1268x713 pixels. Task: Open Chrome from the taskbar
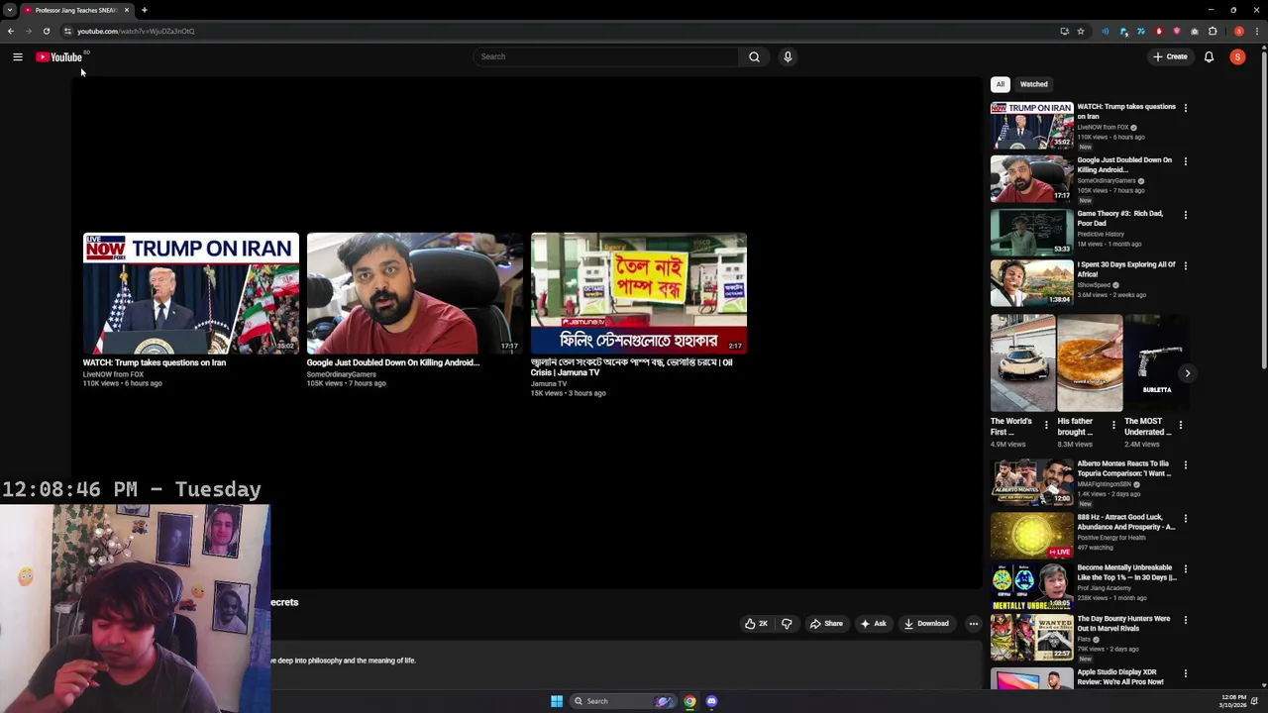689,701
